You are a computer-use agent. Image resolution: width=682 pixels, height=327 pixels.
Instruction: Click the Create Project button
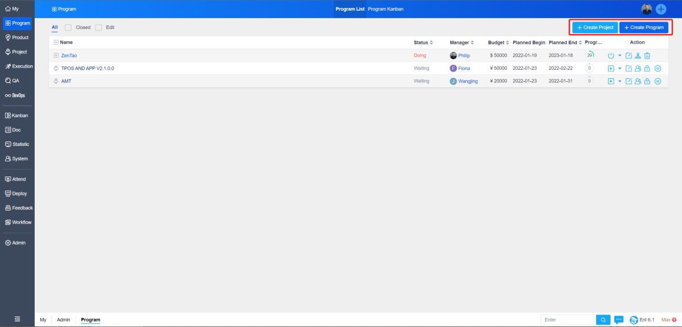pyautogui.click(x=595, y=27)
